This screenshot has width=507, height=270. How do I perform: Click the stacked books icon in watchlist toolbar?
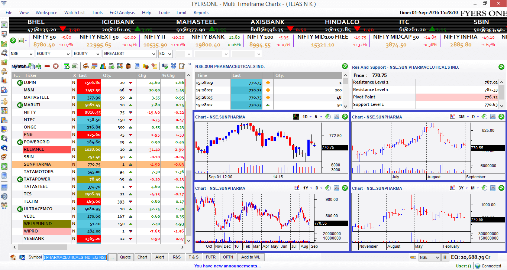point(86,66)
